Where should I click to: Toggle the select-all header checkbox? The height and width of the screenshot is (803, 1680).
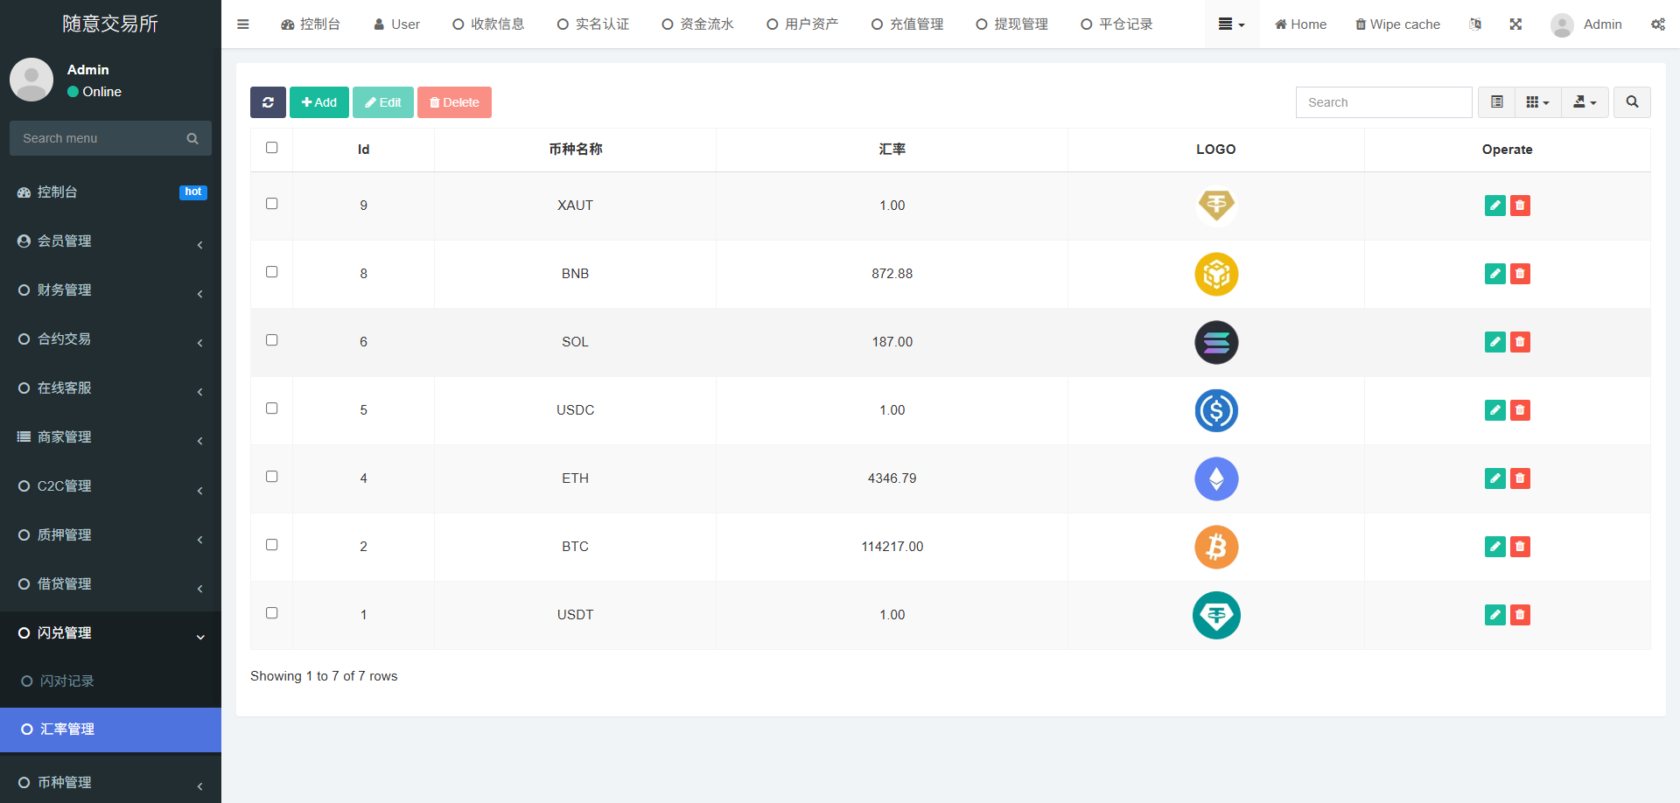click(272, 148)
